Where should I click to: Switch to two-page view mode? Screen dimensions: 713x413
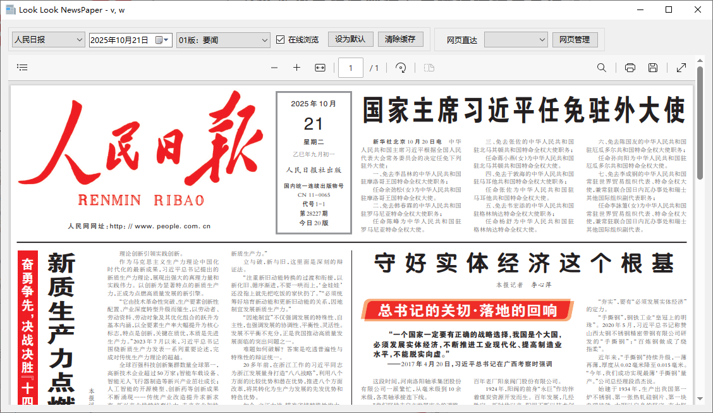[429, 67]
